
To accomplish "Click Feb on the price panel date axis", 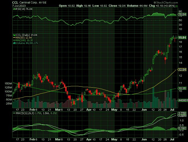I will 32,110.
